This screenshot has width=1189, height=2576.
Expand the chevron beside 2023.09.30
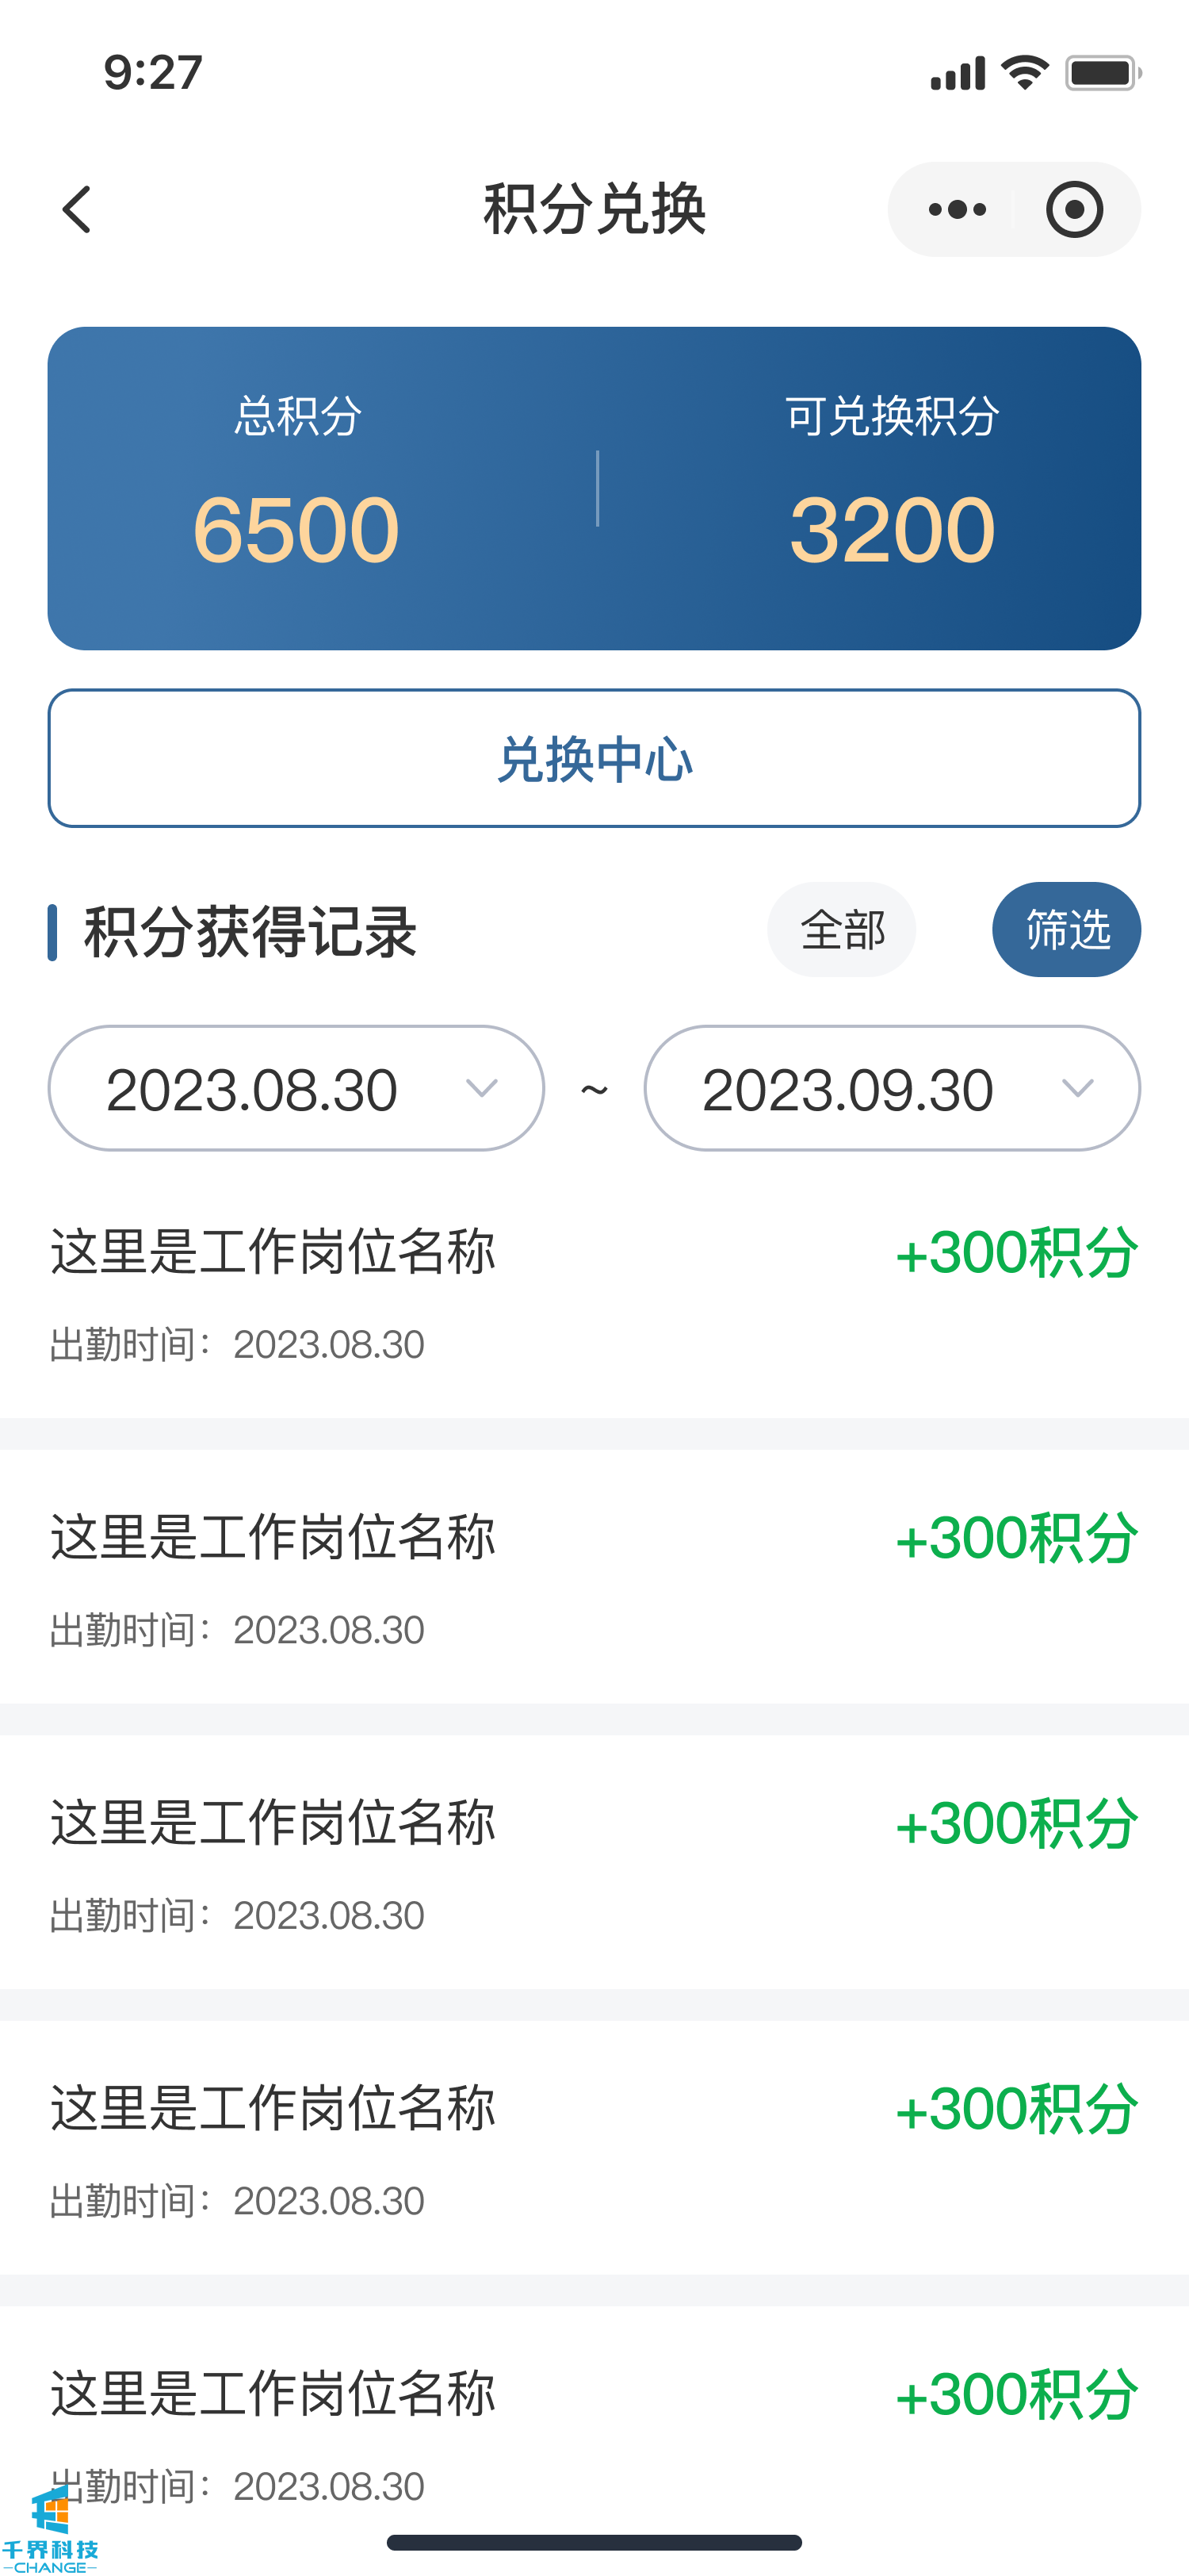click(x=1077, y=1088)
